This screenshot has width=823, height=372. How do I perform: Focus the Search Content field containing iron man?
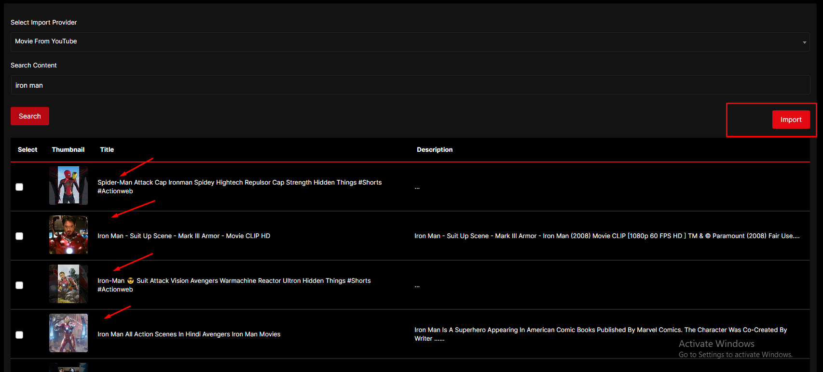tap(410, 85)
